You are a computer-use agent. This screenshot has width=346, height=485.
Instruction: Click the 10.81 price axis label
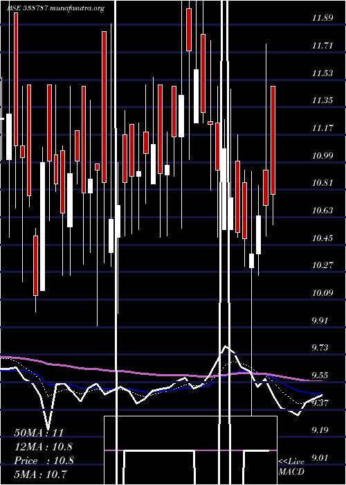click(322, 182)
